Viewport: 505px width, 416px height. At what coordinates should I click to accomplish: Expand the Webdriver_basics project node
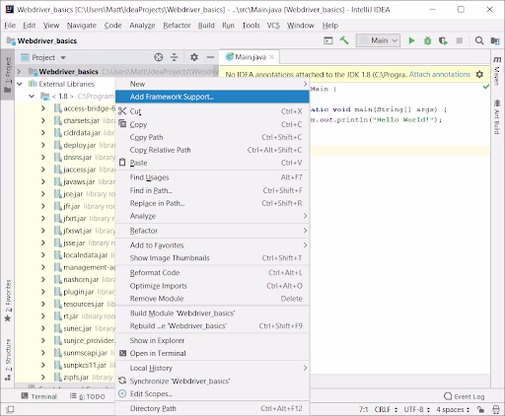tap(19, 71)
